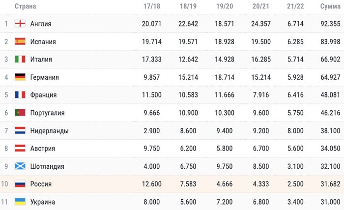Viewport: 344px width, 210px height.
Task: Click the Germany flag icon
Action: (20, 77)
